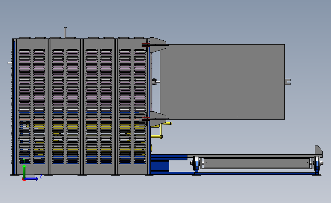The width and height of the screenshot is (331, 203).
Task: Select the red origin sphere of the triad
Action: click(24, 179)
